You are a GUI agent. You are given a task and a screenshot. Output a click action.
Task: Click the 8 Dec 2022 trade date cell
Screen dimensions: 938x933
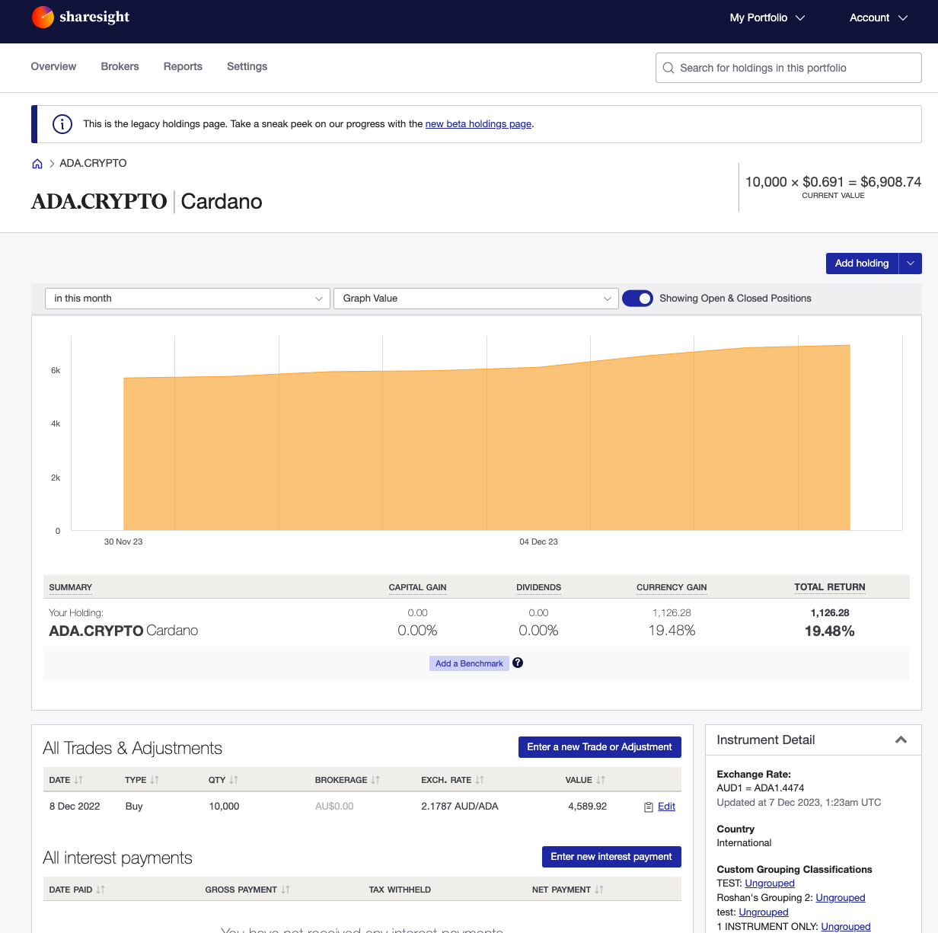pyautogui.click(x=75, y=807)
